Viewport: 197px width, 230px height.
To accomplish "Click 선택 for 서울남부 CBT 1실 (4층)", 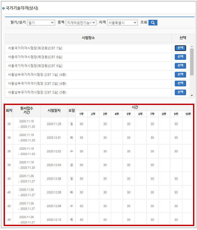I will pyautogui.click(x=180, y=74).
